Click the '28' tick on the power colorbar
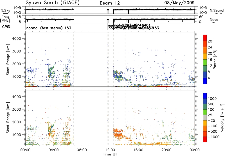 click(x=210, y=41)
